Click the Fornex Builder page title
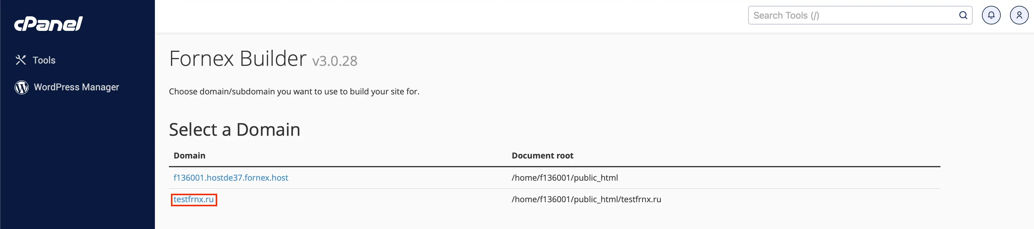This screenshot has width=1034, height=229. click(x=238, y=59)
